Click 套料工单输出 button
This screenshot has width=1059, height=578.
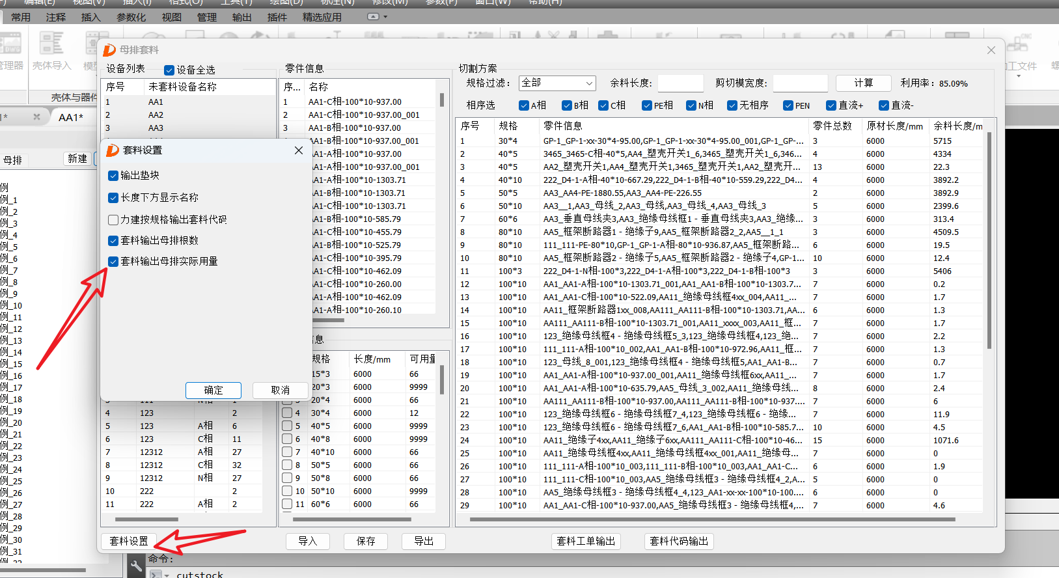[586, 542]
